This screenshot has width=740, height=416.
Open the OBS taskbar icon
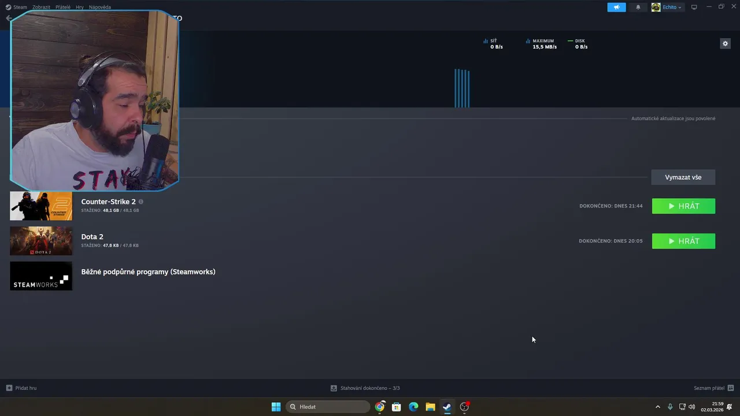pyautogui.click(x=464, y=407)
